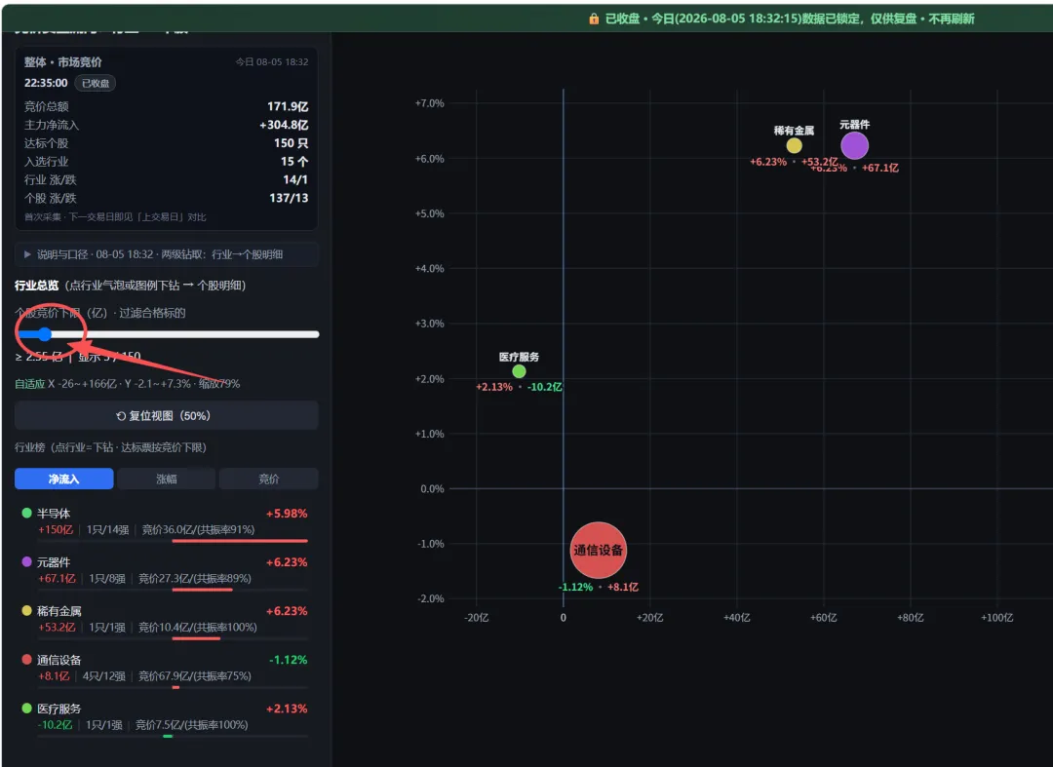Click the 通信设备 red bubble in chart
The image size is (1053, 767).
coord(598,551)
